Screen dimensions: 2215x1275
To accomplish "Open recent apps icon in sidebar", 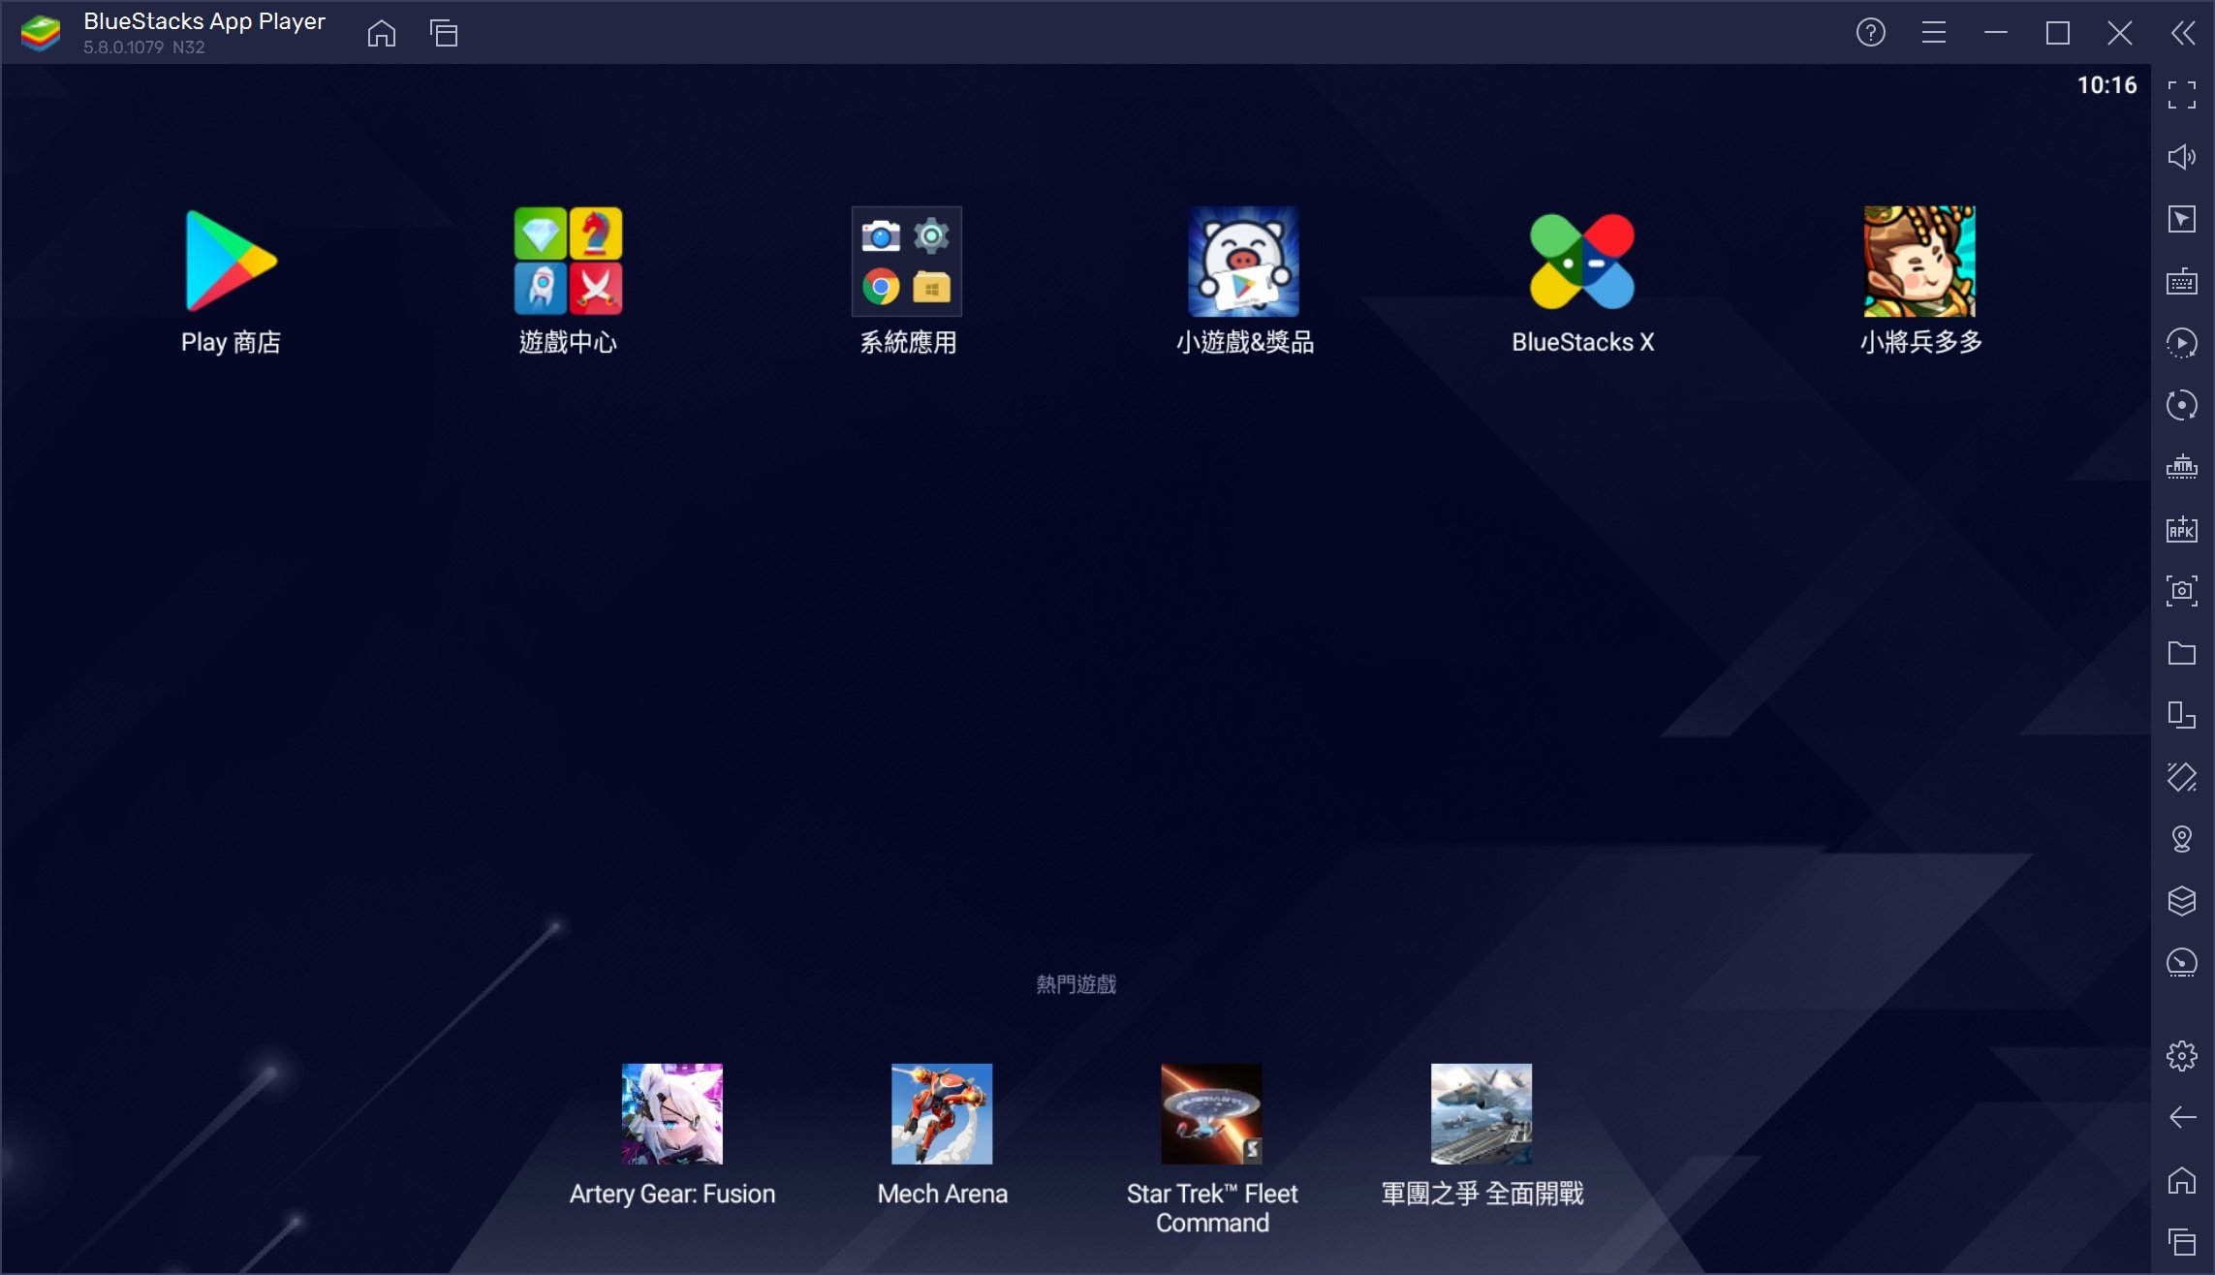I will point(2182,1242).
